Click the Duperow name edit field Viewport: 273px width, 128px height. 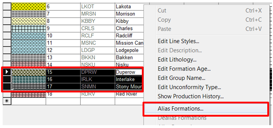pyautogui.click(x=129, y=72)
